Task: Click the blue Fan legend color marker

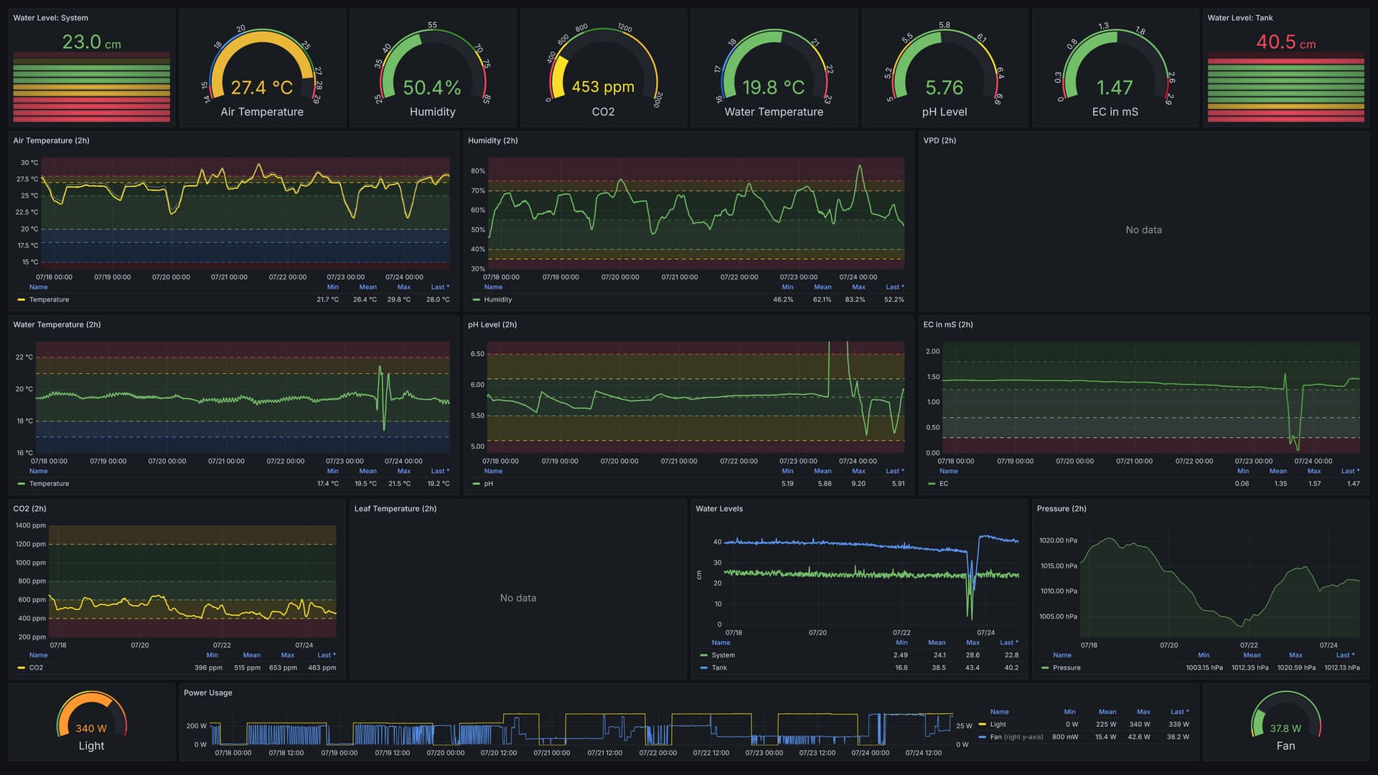Action: pos(982,737)
